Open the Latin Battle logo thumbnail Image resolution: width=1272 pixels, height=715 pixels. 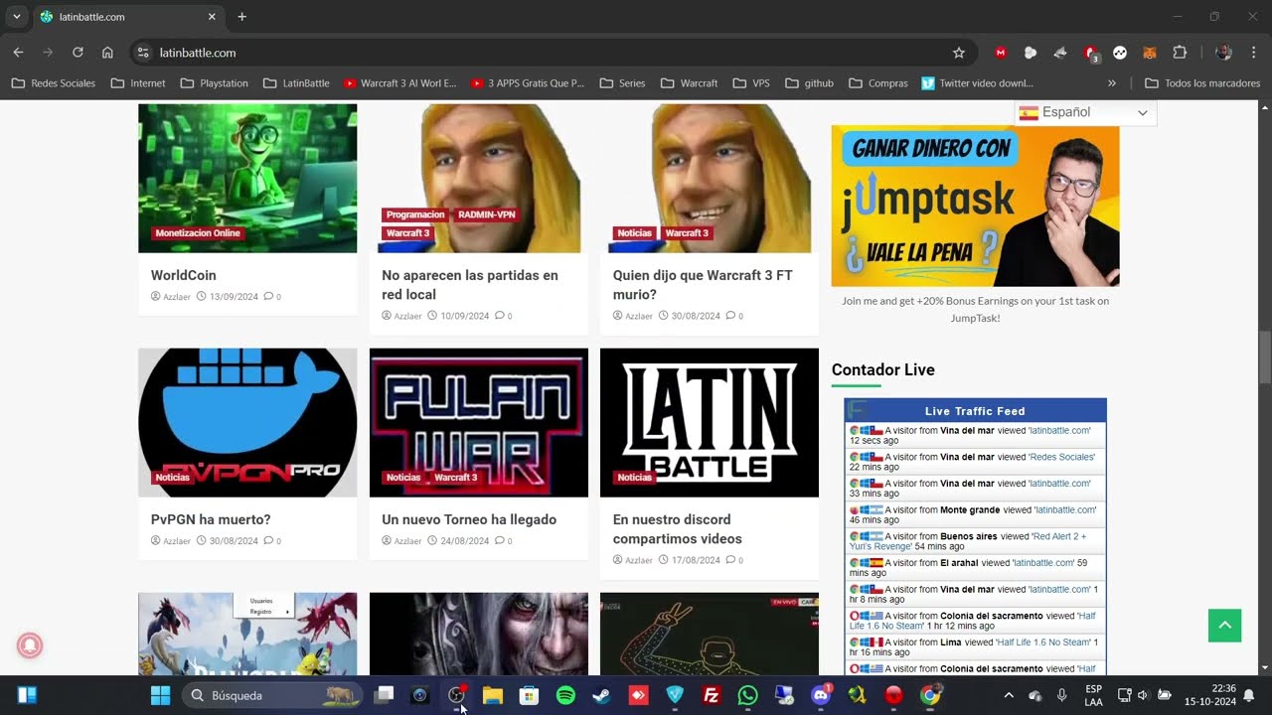coord(710,422)
